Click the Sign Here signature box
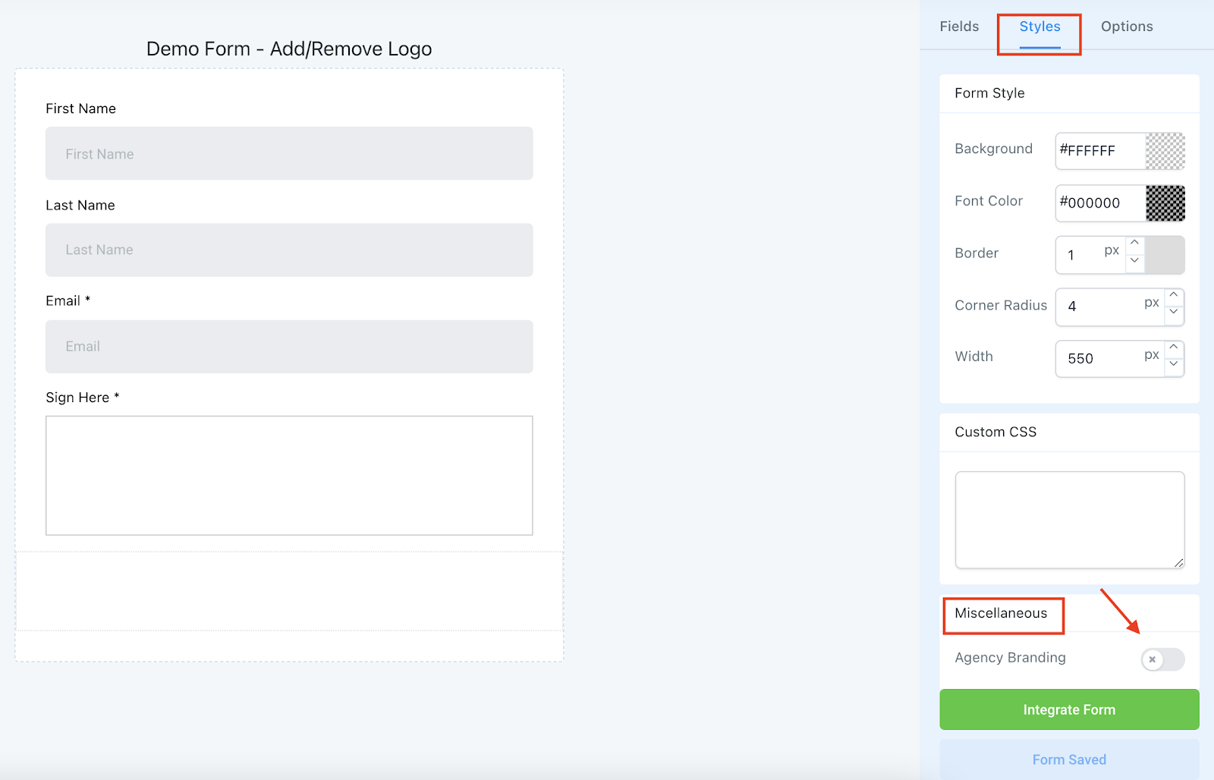 [x=289, y=475]
